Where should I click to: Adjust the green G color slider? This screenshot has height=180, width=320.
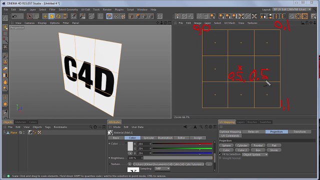click(182, 148)
